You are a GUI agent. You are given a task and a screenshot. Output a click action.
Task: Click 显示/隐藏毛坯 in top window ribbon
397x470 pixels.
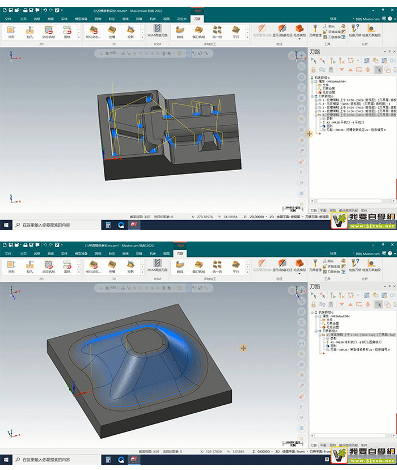(x=282, y=31)
